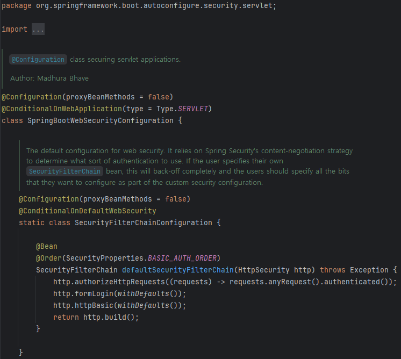The height and width of the screenshot is (359, 401).
Task: Expand the folded import ellipsis
Action: click(38, 29)
